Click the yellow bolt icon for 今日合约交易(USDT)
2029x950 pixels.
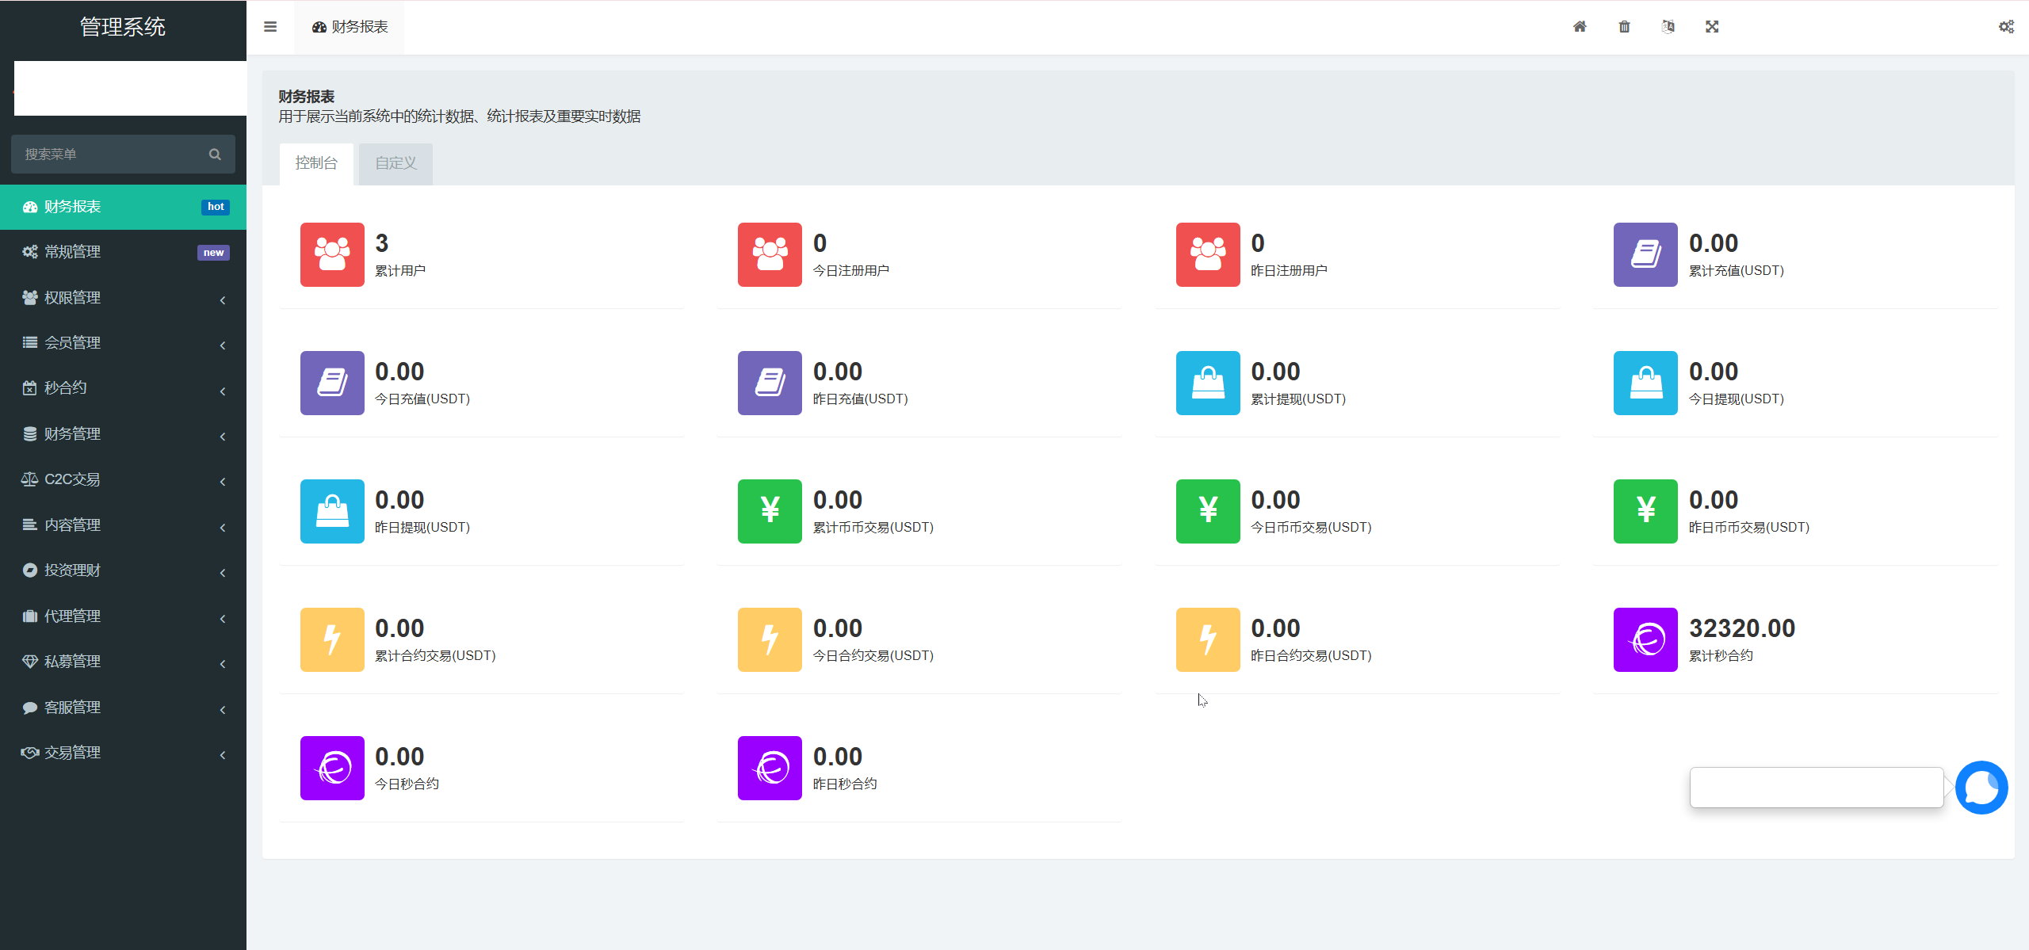click(x=770, y=639)
